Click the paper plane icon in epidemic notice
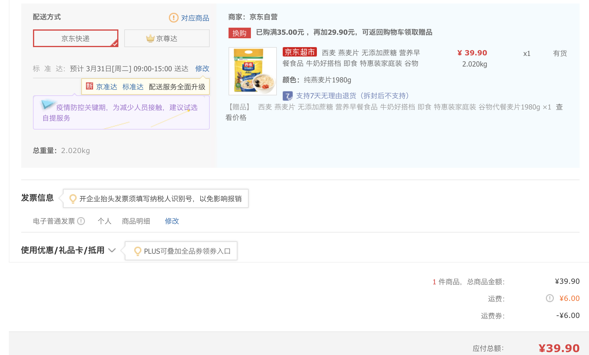The image size is (589, 355). 47,104
